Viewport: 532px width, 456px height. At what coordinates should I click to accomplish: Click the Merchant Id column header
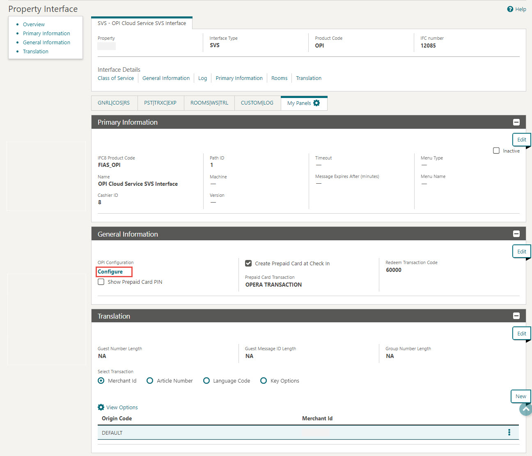click(317, 418)
